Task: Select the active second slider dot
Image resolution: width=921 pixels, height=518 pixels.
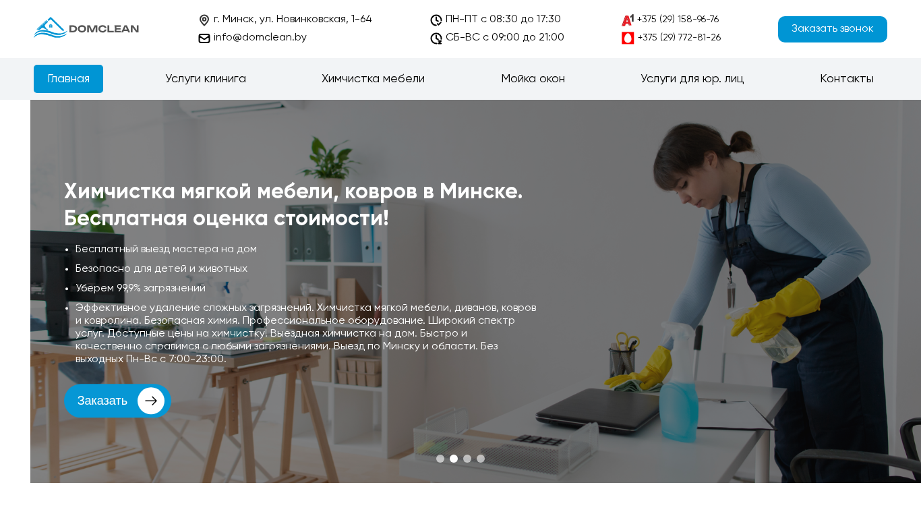Action: coord(454,459)
